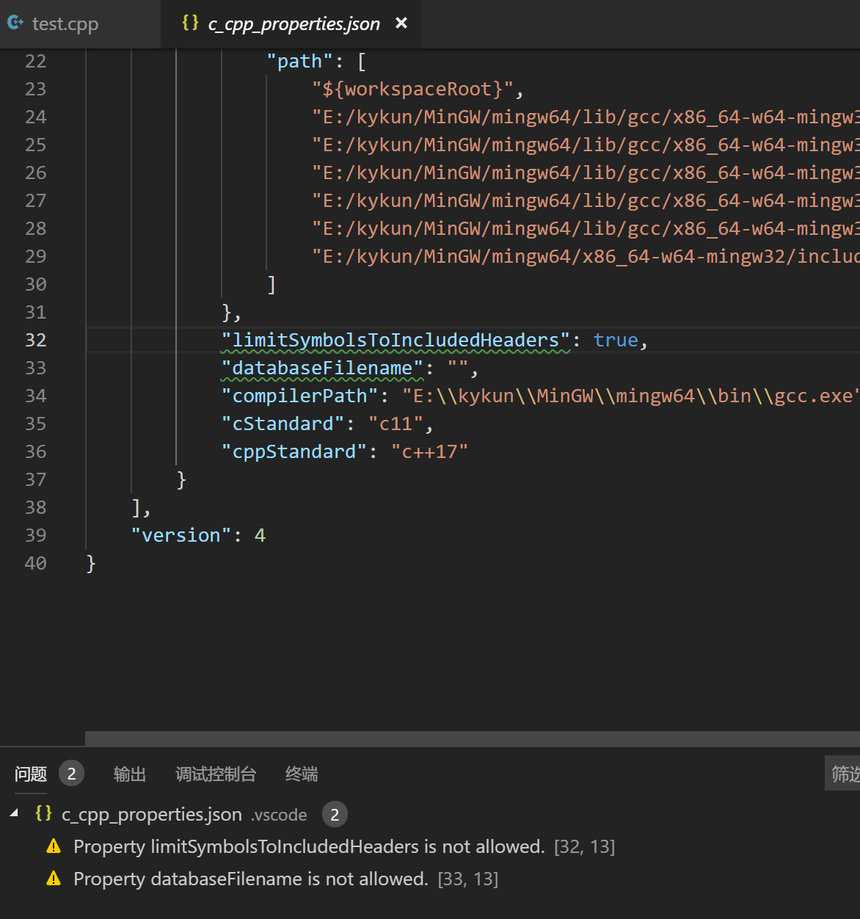The height and width of the screenshot is (919, 860).
Task: Open the 调试控制台 debug console tab
Action: [216, 774]
